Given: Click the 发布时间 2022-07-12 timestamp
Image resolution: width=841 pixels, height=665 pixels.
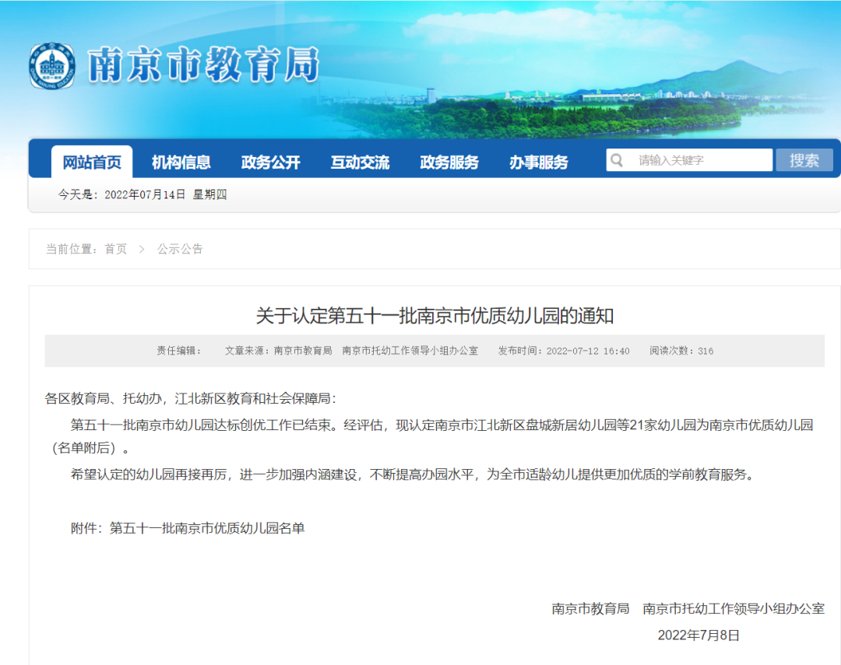Looking at the screenshot, I should pos(564,351).
